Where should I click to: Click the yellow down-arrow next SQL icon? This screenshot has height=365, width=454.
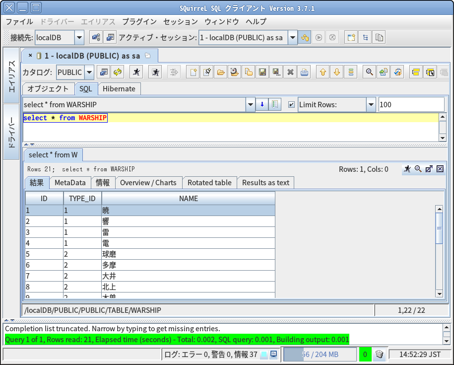click(x=337, y=72)
